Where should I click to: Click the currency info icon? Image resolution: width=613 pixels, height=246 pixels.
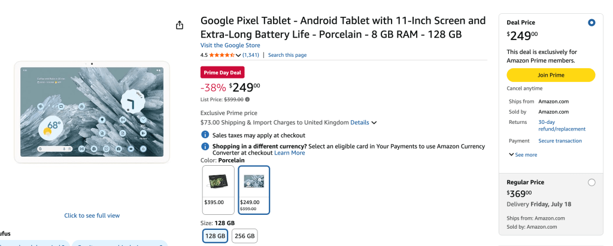205,146
